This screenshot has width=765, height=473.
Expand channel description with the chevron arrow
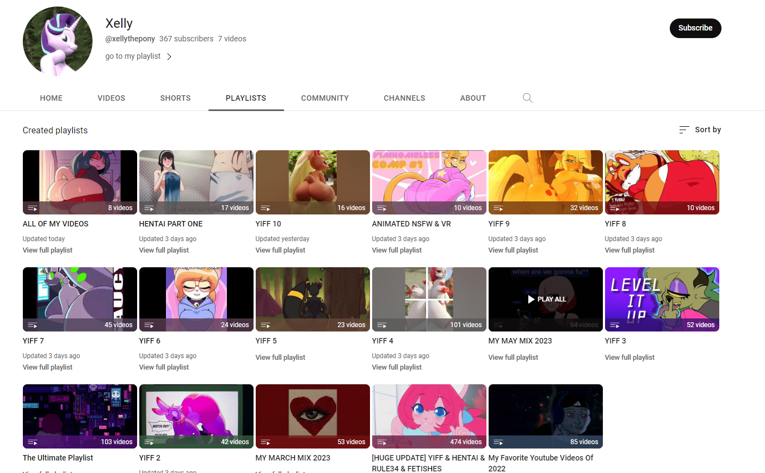point(169,57)
